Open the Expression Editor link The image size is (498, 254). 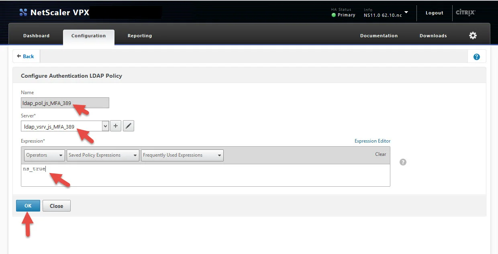click(372, 141)
